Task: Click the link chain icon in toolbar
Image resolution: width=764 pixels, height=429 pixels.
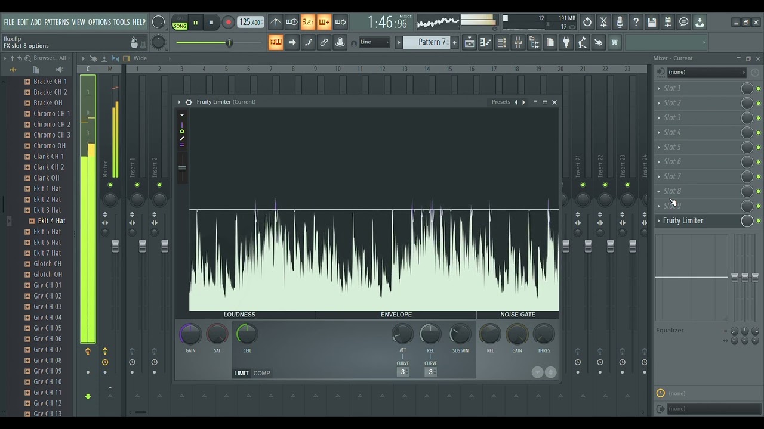Action: pyautogui.click(x=324, y=42)
